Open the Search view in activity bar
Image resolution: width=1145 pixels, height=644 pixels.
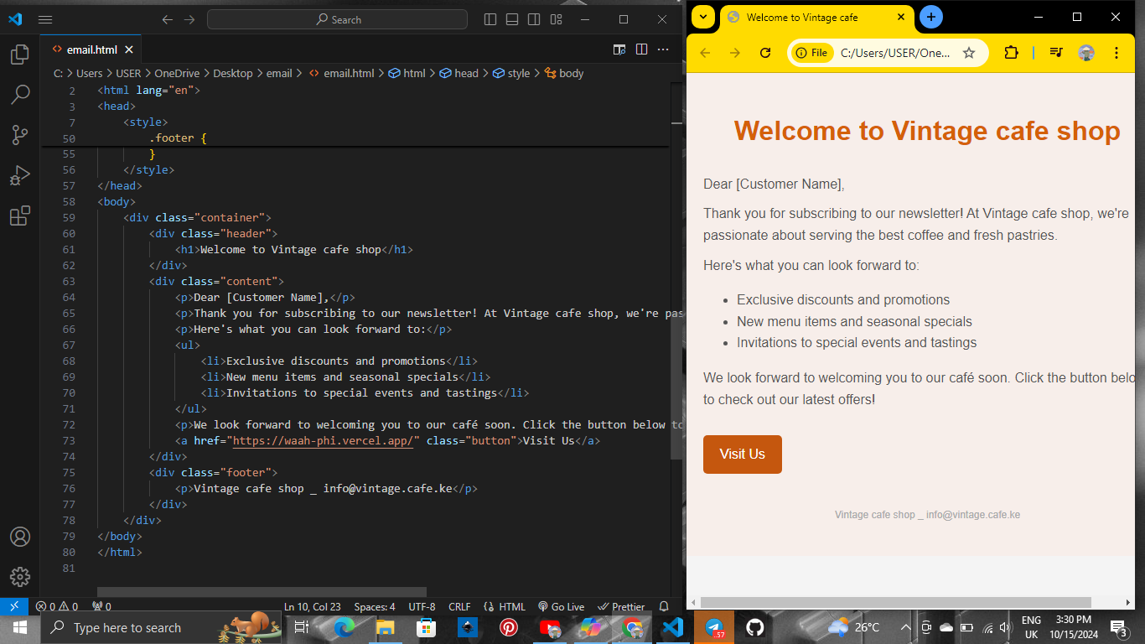20,95
